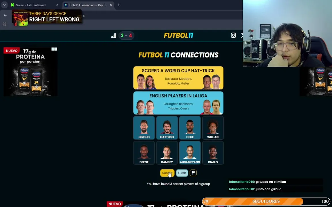
Task: Open the browser apps grid icon
Action: [x=4, y=24]
